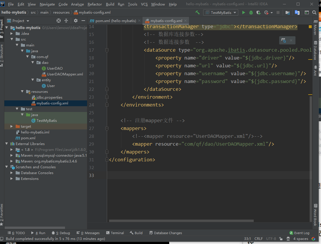Expand the target folder

[x=12, y=126]
